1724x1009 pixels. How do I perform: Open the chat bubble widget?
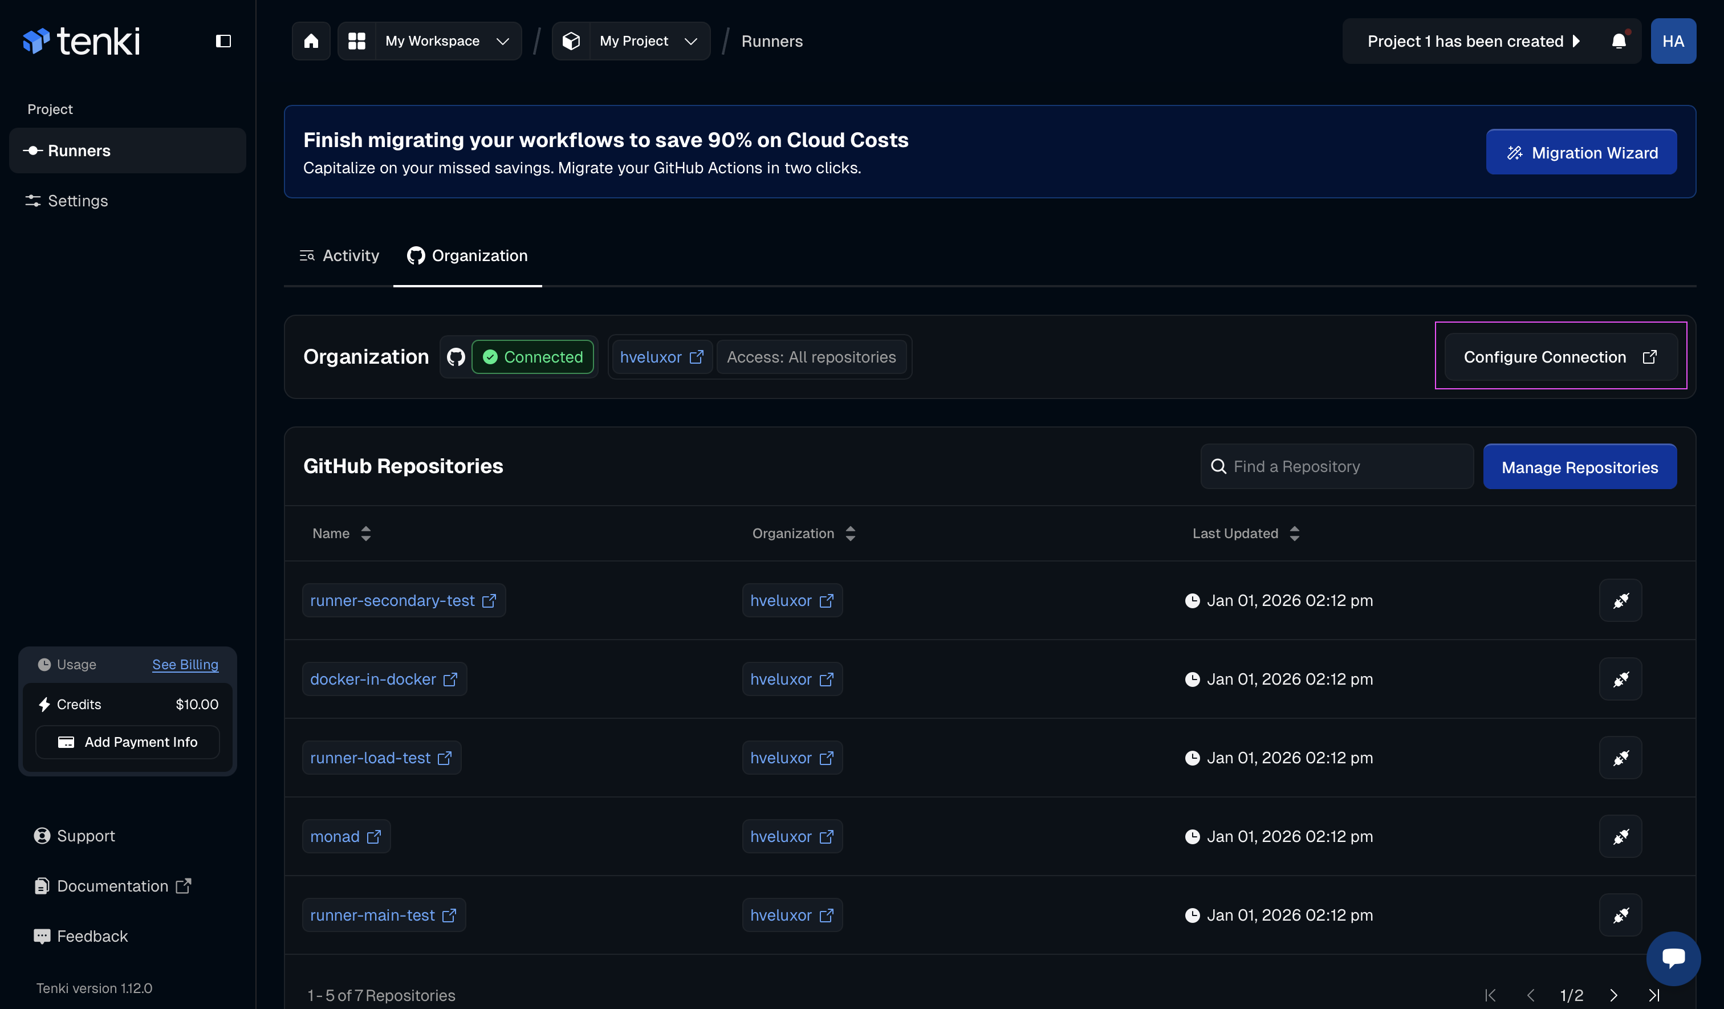[1673, 958]
